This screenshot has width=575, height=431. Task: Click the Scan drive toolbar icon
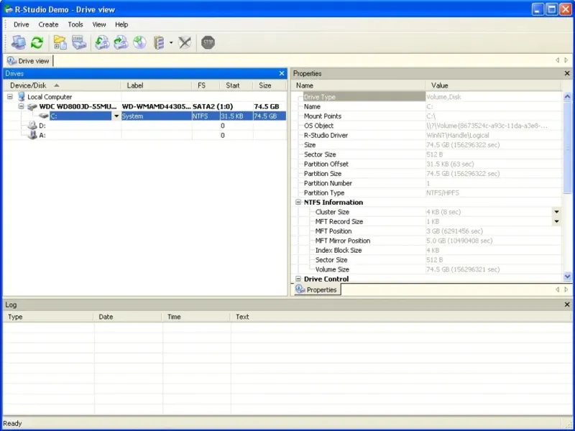point(78,43)
